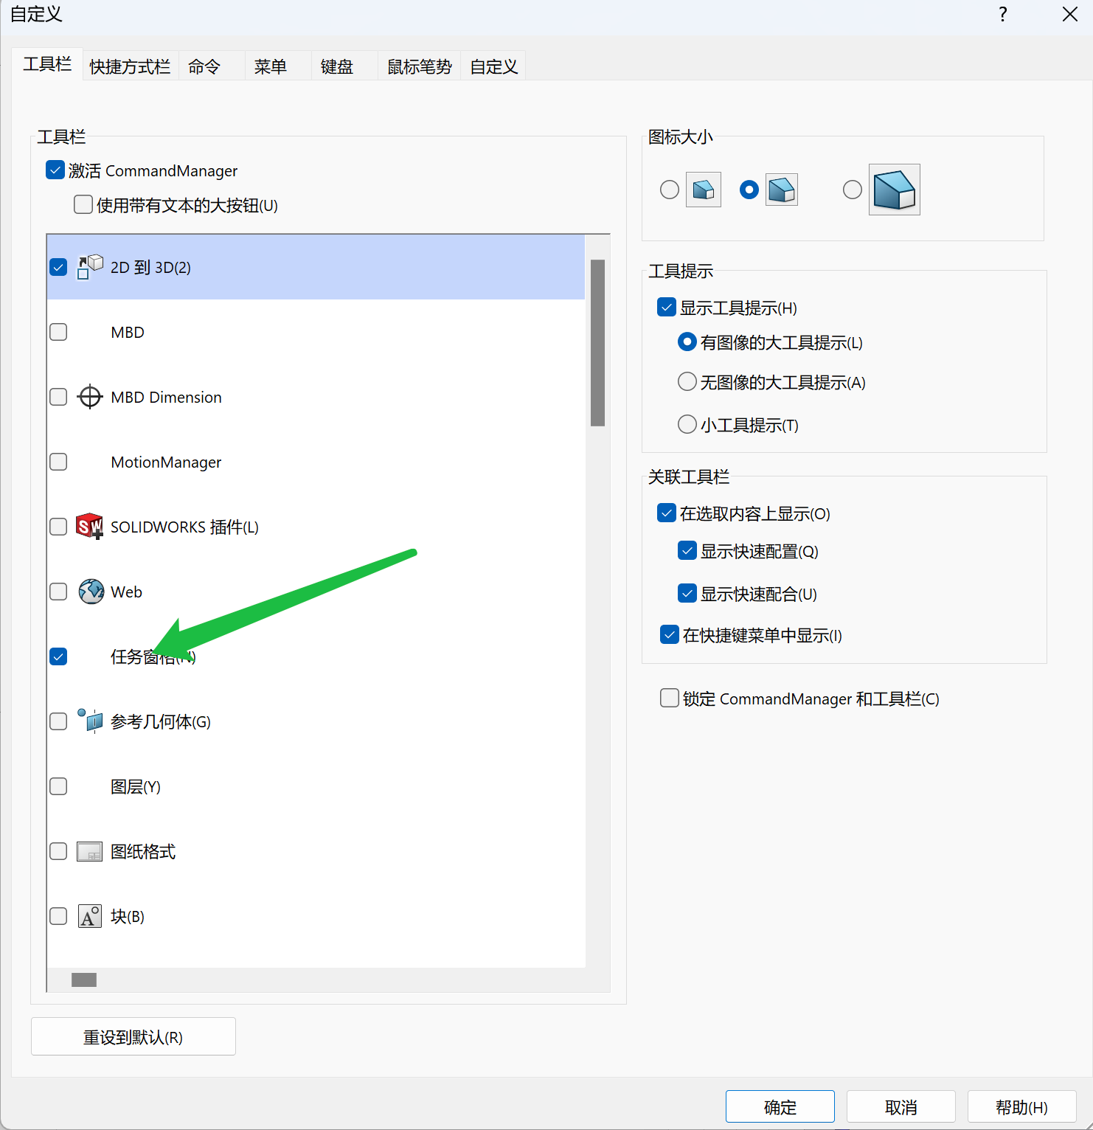Click the MBD Dimension crosshair icon
The height and width of the screenshot is (1130, 1093).
[90, 397]
